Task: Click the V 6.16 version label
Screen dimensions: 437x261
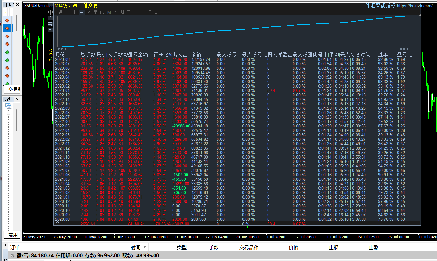Action: coord(50,55)
